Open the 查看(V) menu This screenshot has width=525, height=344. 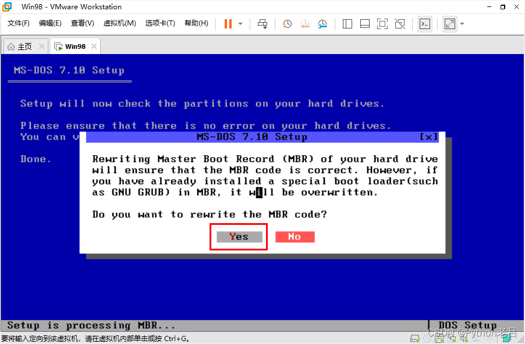(83, 23)
